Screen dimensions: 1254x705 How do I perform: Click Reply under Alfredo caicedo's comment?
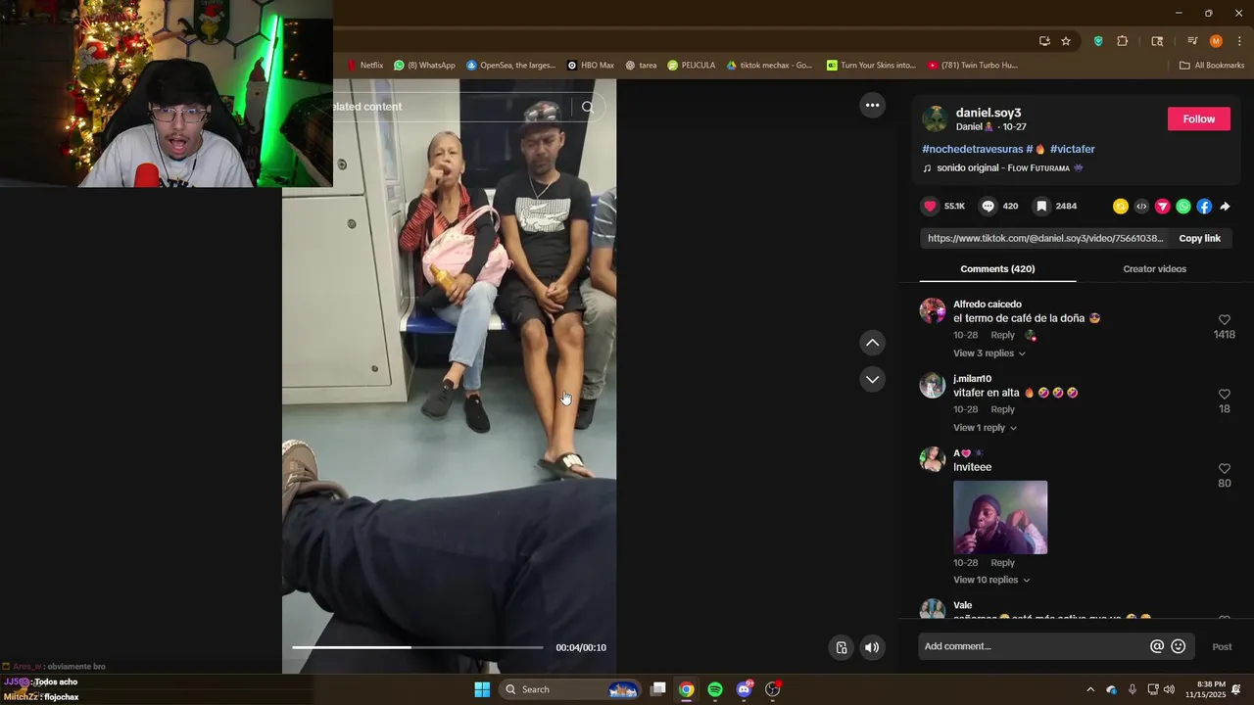tap(1002, 335)
